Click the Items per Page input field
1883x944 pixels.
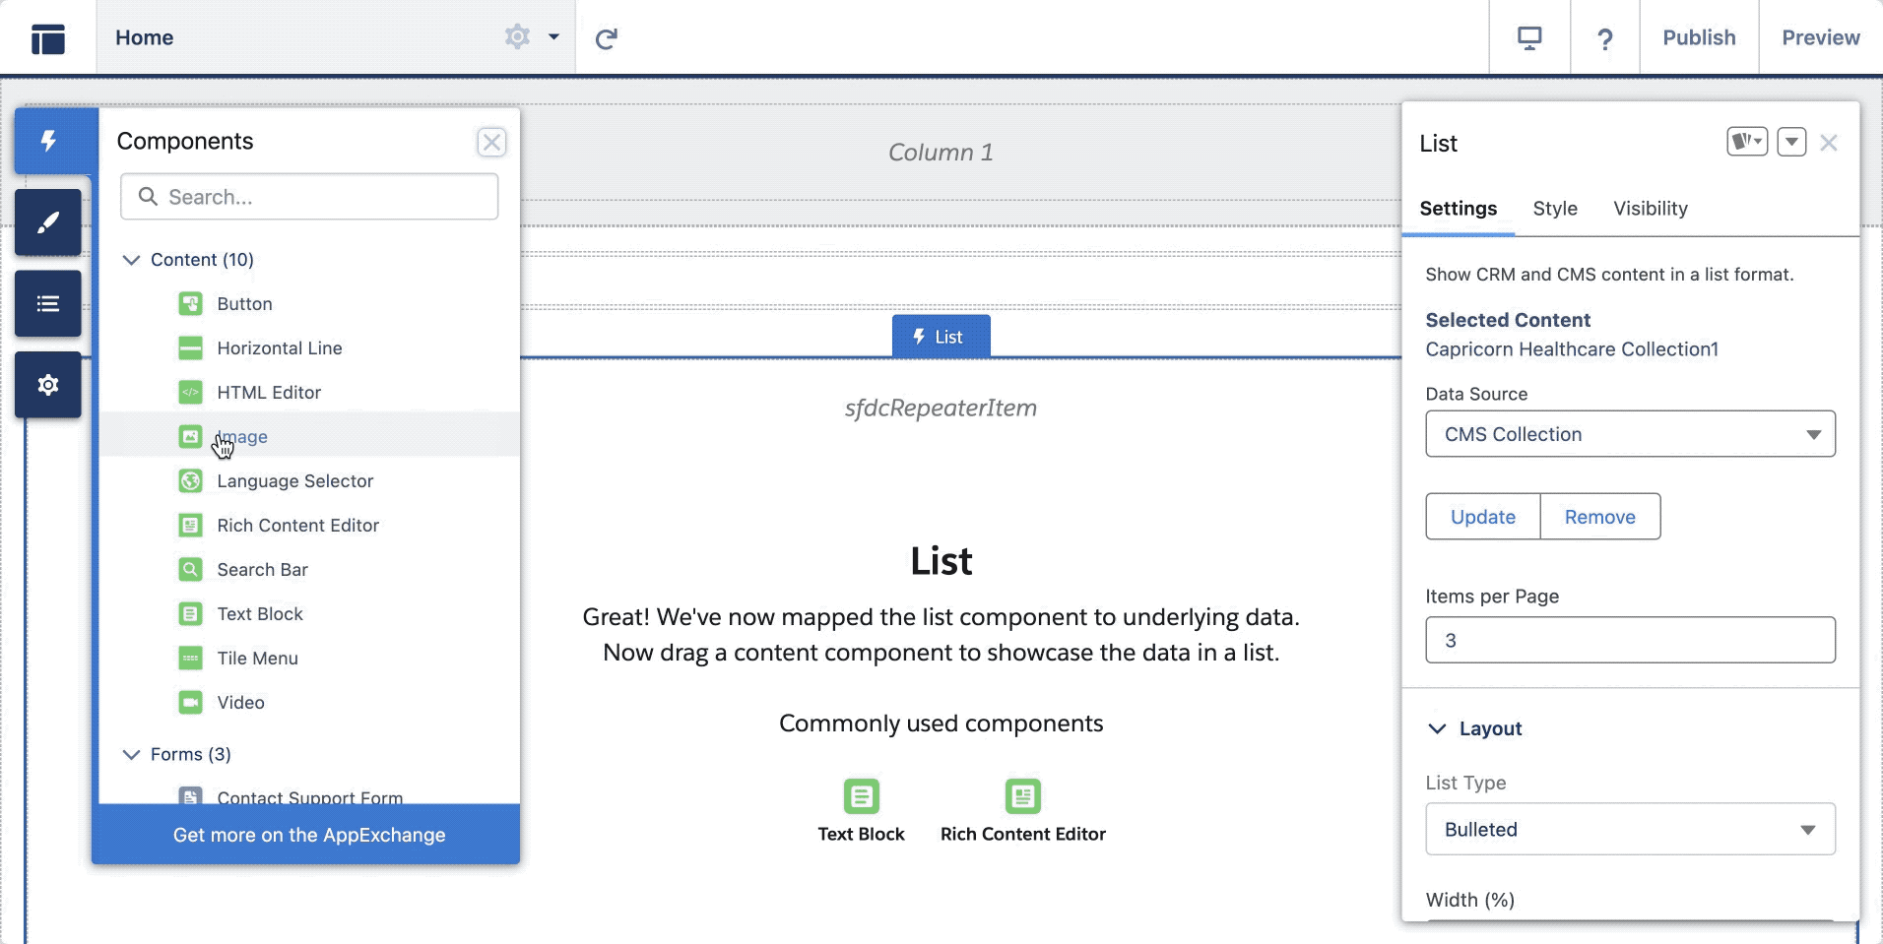pos(1629,640)
